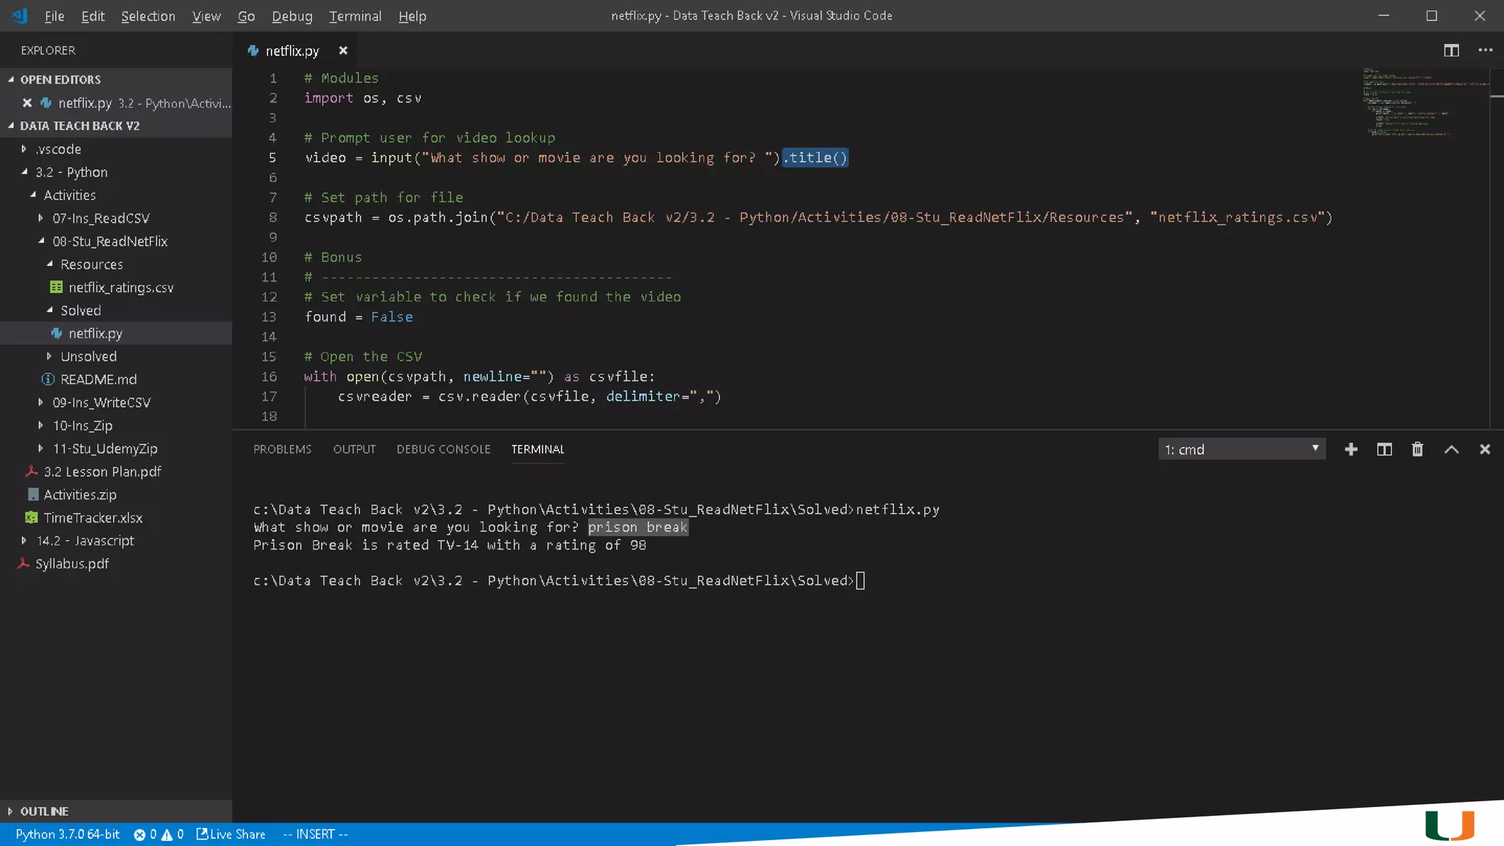The image size is (1504, 846).
Task: Kill terminal with trash icon
Action: (x=1417, y=449)
